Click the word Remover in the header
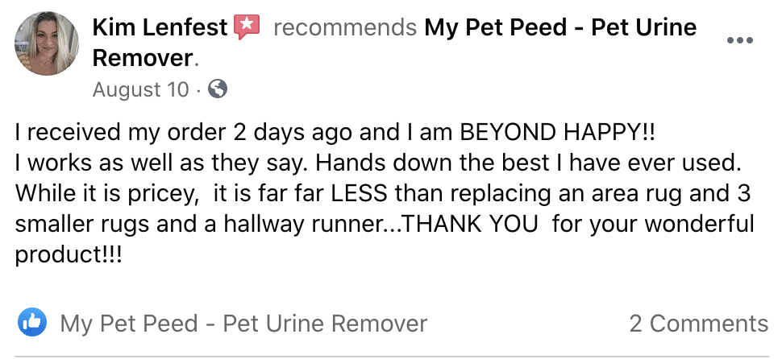 [142, 59]
